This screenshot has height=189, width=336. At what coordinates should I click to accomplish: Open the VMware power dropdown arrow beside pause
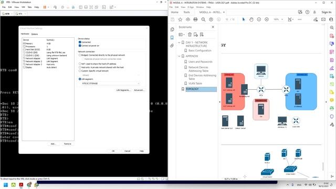point(48,7)
